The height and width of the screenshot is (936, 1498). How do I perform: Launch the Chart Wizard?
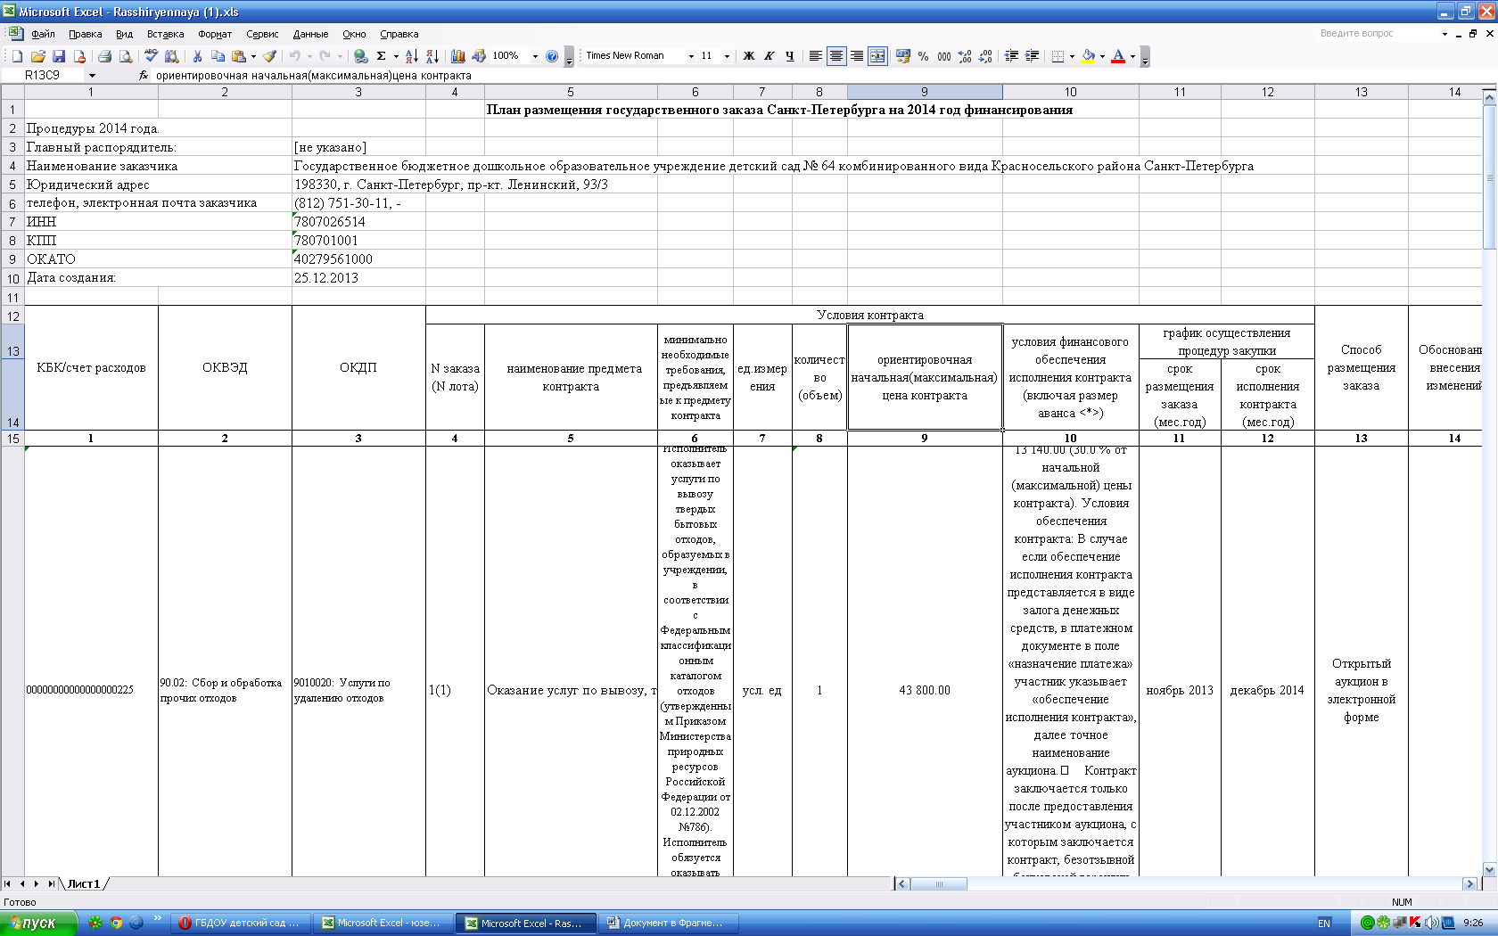458,56
